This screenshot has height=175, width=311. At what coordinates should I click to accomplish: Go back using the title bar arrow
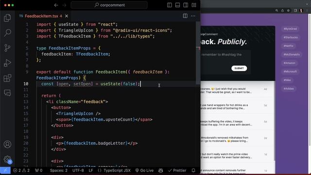click(56, 5)
